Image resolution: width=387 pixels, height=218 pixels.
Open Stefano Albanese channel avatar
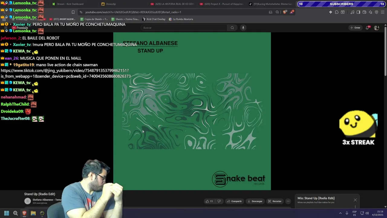(x=28, y=201)
